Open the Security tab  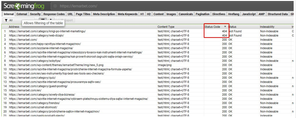tap(35, 14)
